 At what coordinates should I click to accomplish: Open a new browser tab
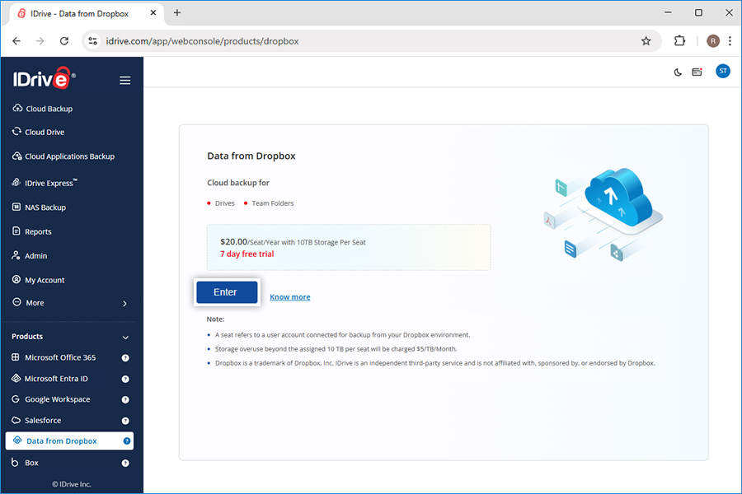(x=177, y=13)
